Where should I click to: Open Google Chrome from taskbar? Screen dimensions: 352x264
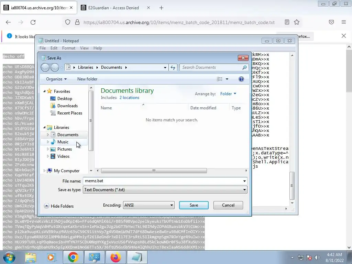[x=73, y=257]
